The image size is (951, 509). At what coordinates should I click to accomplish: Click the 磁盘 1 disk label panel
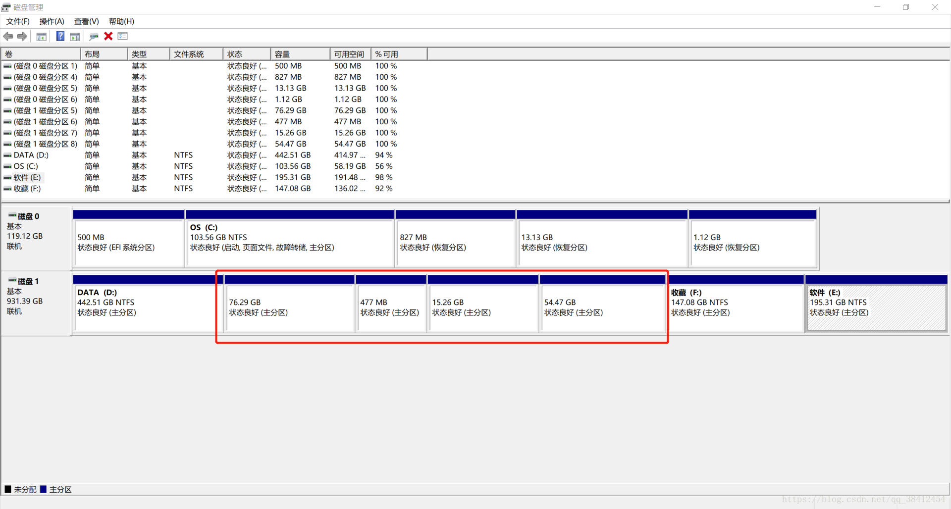pyautogui.click(x=37, y=303)
